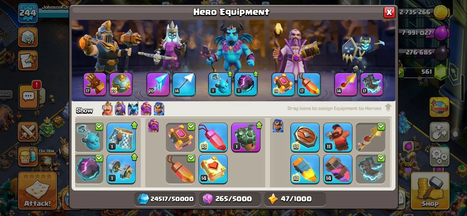Toggle Royal Champion filter in Show row
The image size is (467, 216).
tap(159, 109)
